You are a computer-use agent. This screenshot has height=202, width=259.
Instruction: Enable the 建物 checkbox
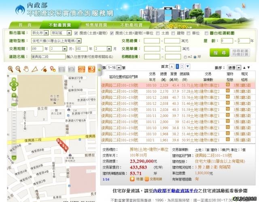[x=173, y=33]
